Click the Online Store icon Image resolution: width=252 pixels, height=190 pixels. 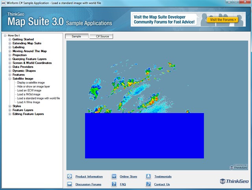[x=114, y=177]
